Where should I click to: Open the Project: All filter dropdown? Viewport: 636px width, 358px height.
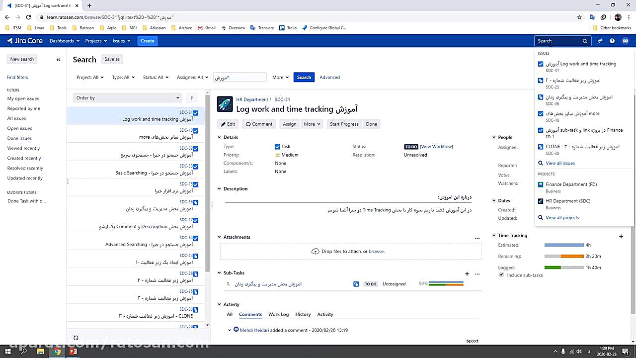[90, 77]
